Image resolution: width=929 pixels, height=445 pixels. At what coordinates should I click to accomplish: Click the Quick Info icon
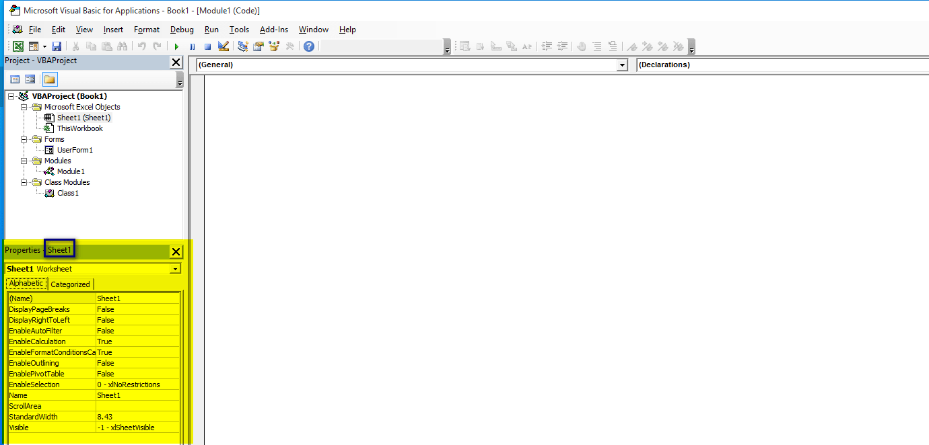pyautogui.click(x=495, y=46)
